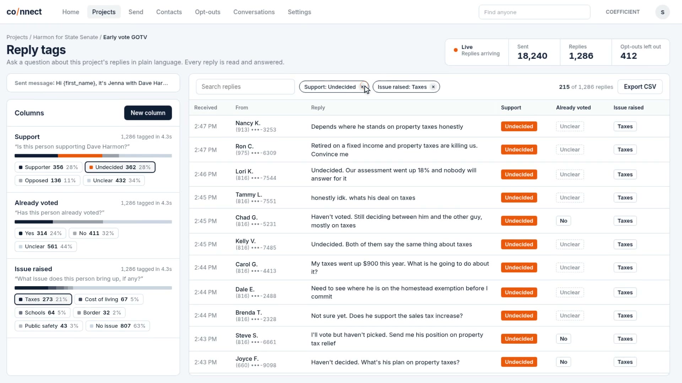This screenshot has height=383, width=682.
Task: Open the Conversations tab
Action: coord(254,12)
